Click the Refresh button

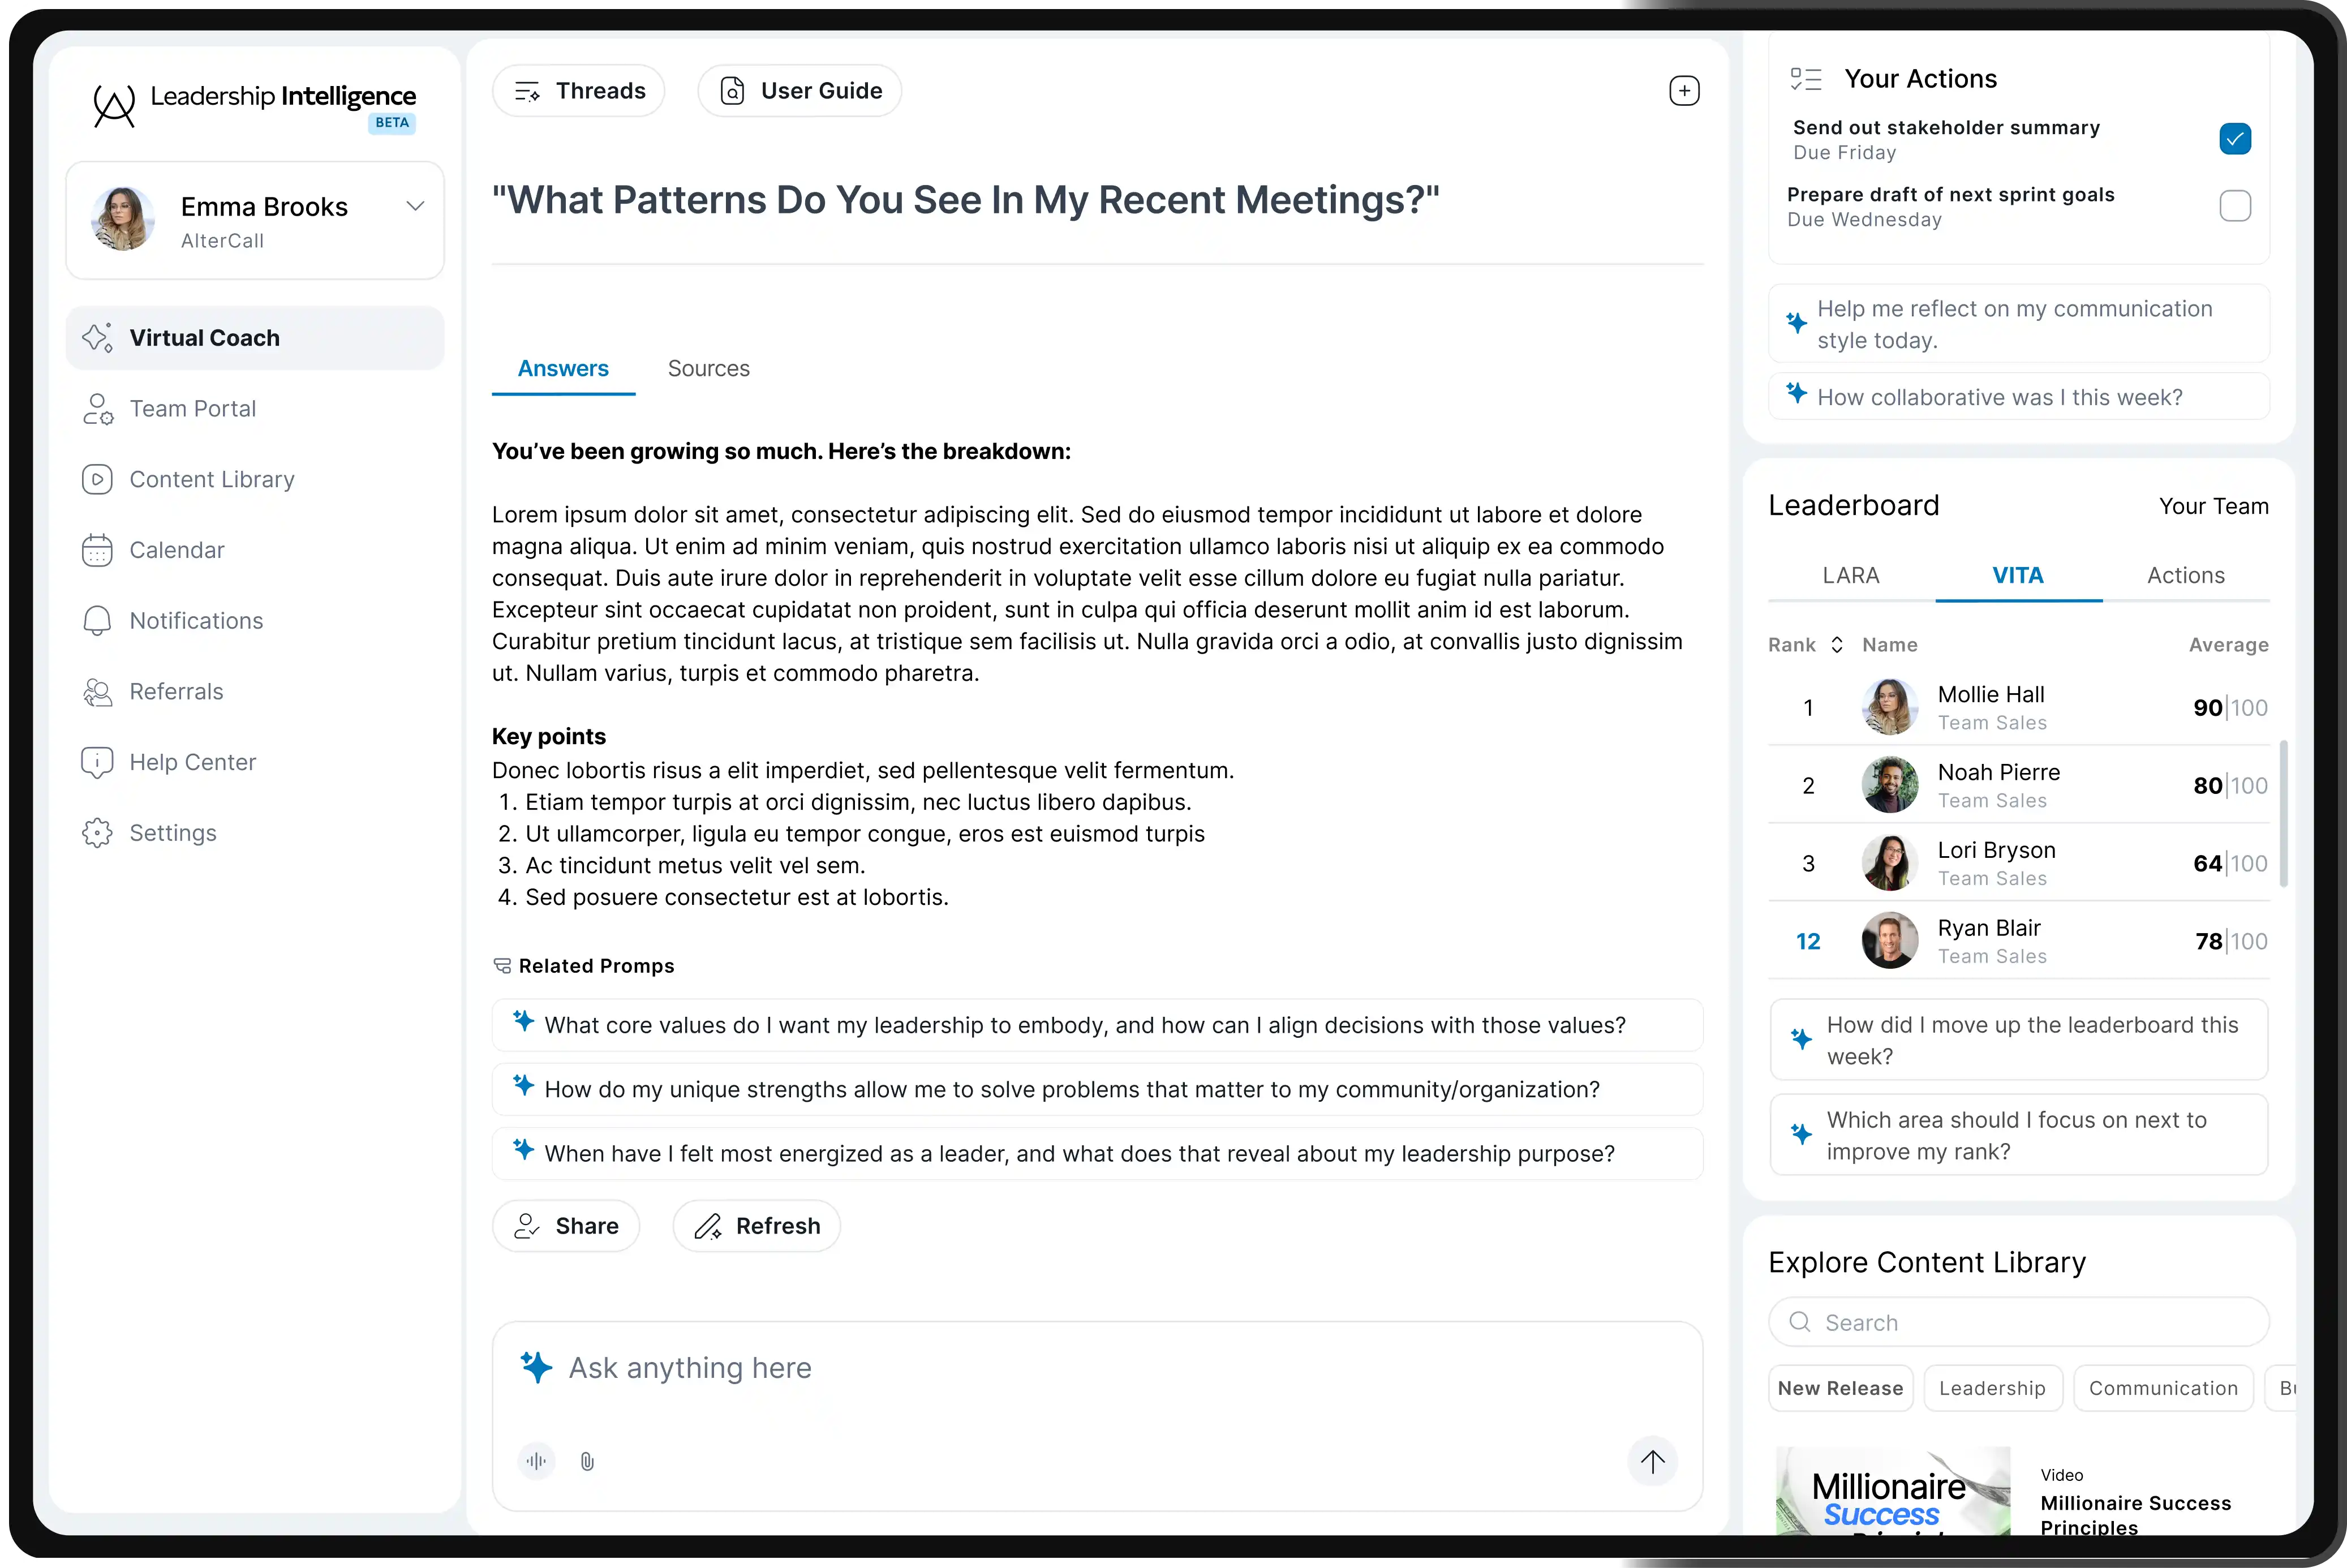[x=757, y=1226]
